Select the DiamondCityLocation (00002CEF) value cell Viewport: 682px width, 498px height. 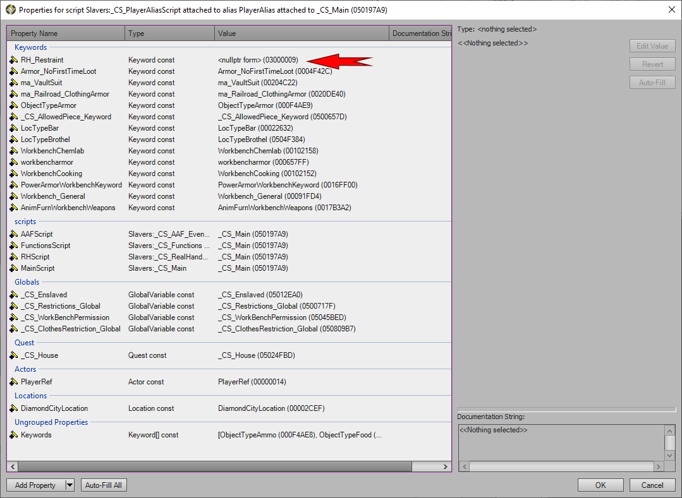point(271,408)
